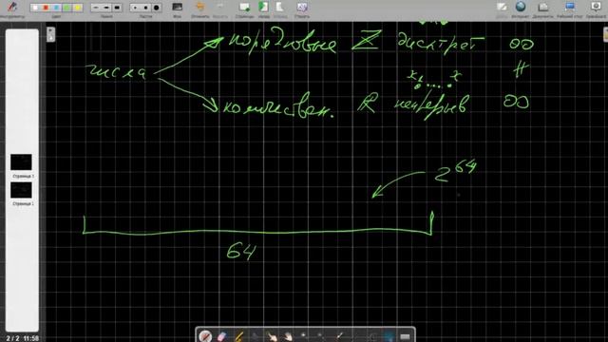The width and height of the screenshot is (608, 342).
Task: Open the Страница 1 page thumbnail
Action: (x=21, y=162)
